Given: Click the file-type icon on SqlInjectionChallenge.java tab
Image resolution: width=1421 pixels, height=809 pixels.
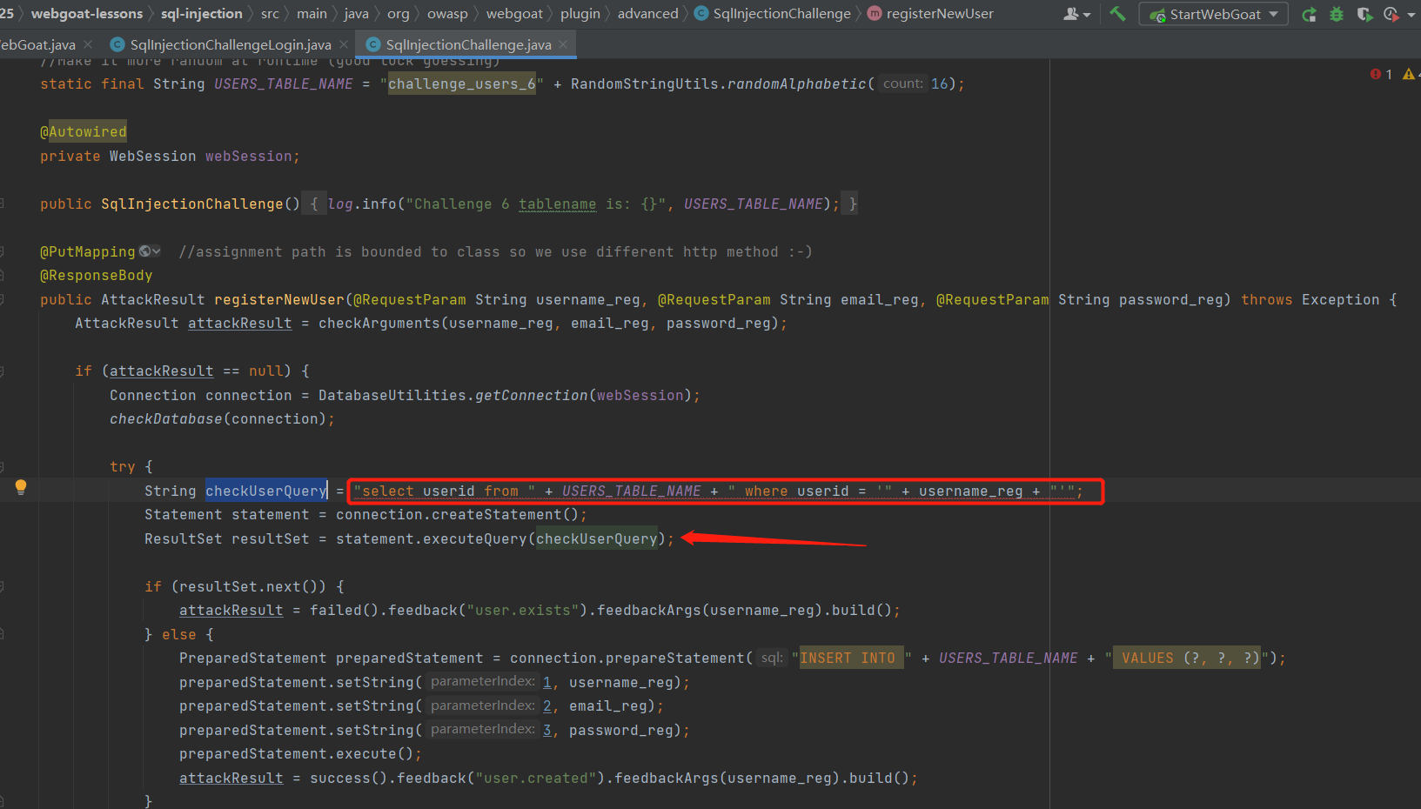Looking at the screenshot, I should pos(374,43).
